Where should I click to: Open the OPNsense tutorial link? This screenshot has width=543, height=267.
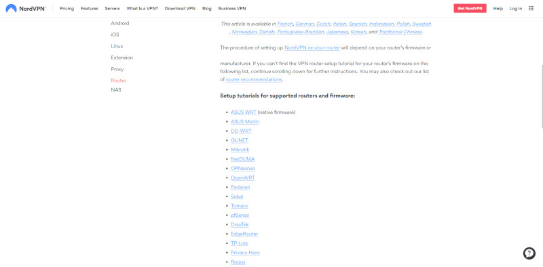pos(243,169)
